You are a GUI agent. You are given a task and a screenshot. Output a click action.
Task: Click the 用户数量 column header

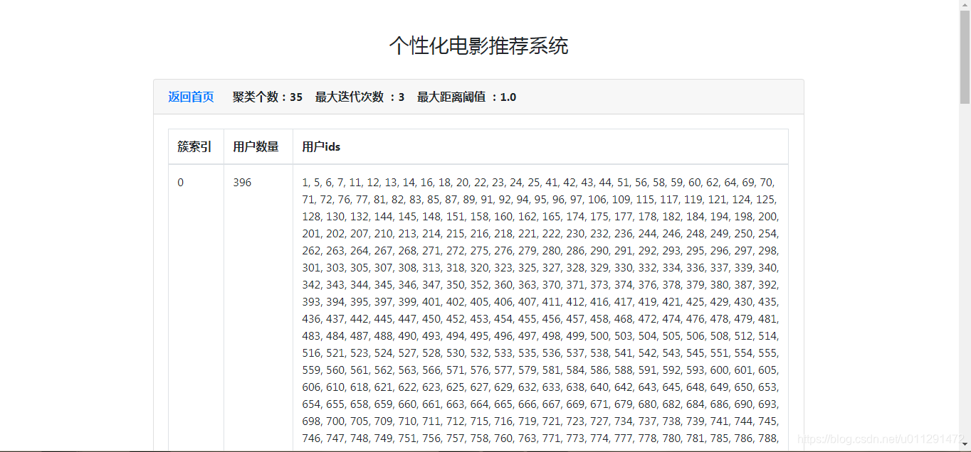[257, 146]
